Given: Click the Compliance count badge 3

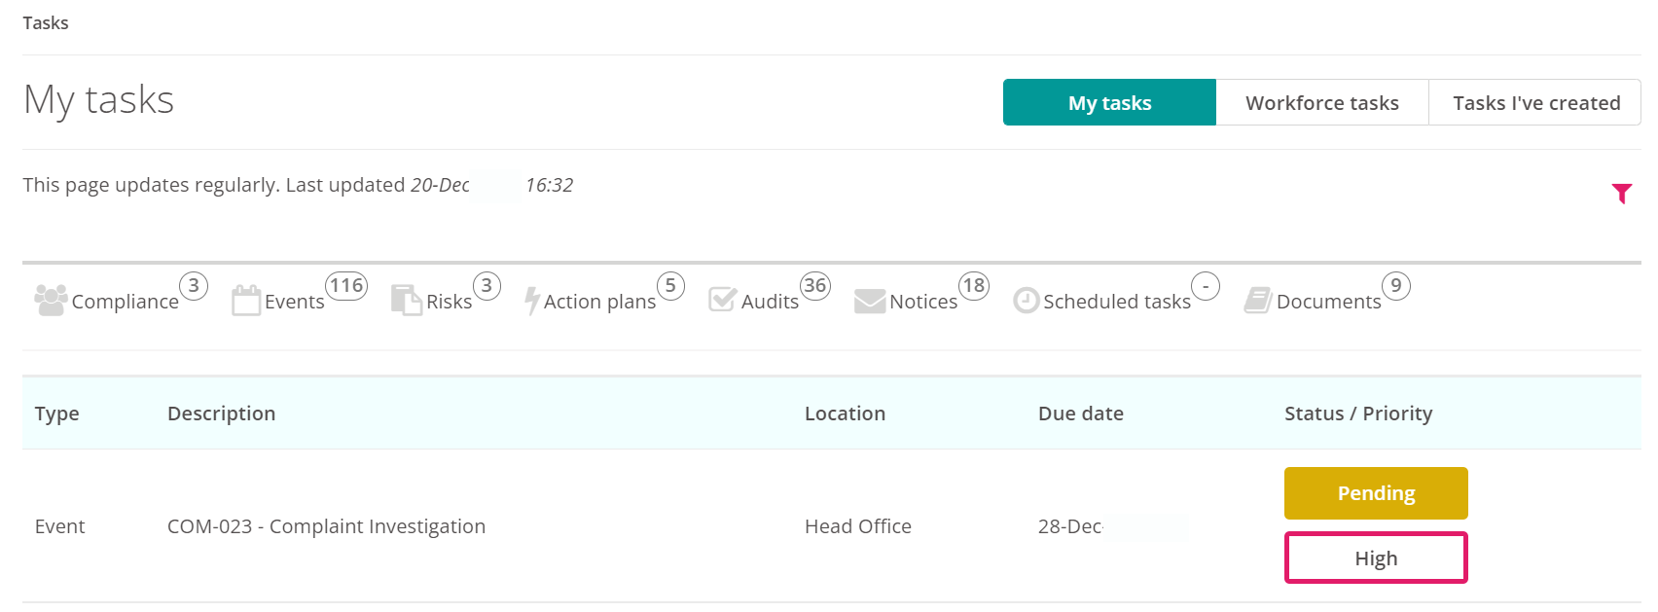Looking at the screenshot, I should 194,286.
